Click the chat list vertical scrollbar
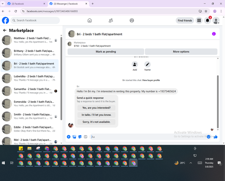Viewport: 225px width, 181px height. tap(61, 78)
